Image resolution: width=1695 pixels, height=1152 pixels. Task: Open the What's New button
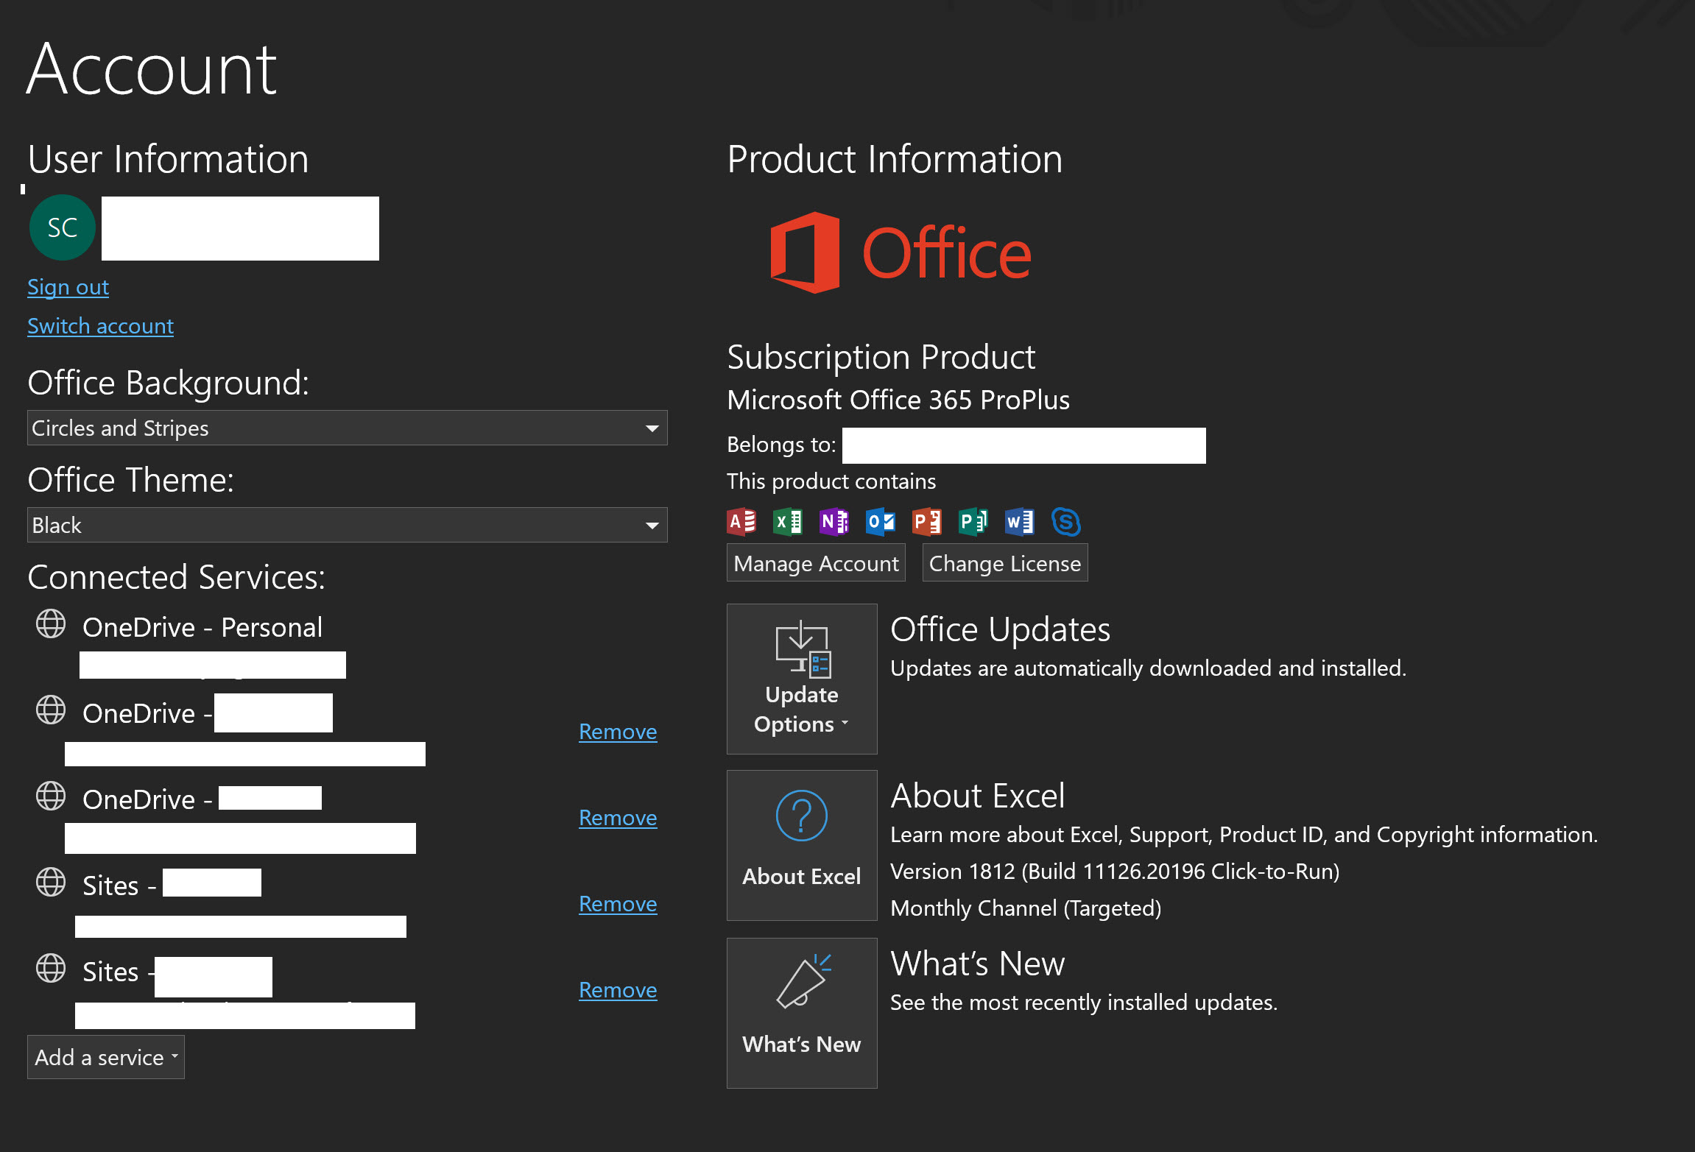[802, 1013]
